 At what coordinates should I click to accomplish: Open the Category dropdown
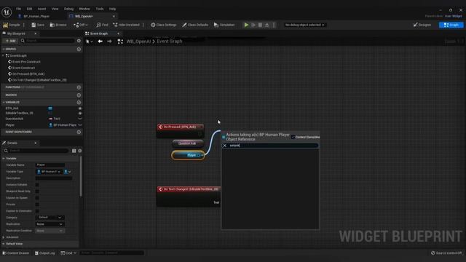coord(50,218)
